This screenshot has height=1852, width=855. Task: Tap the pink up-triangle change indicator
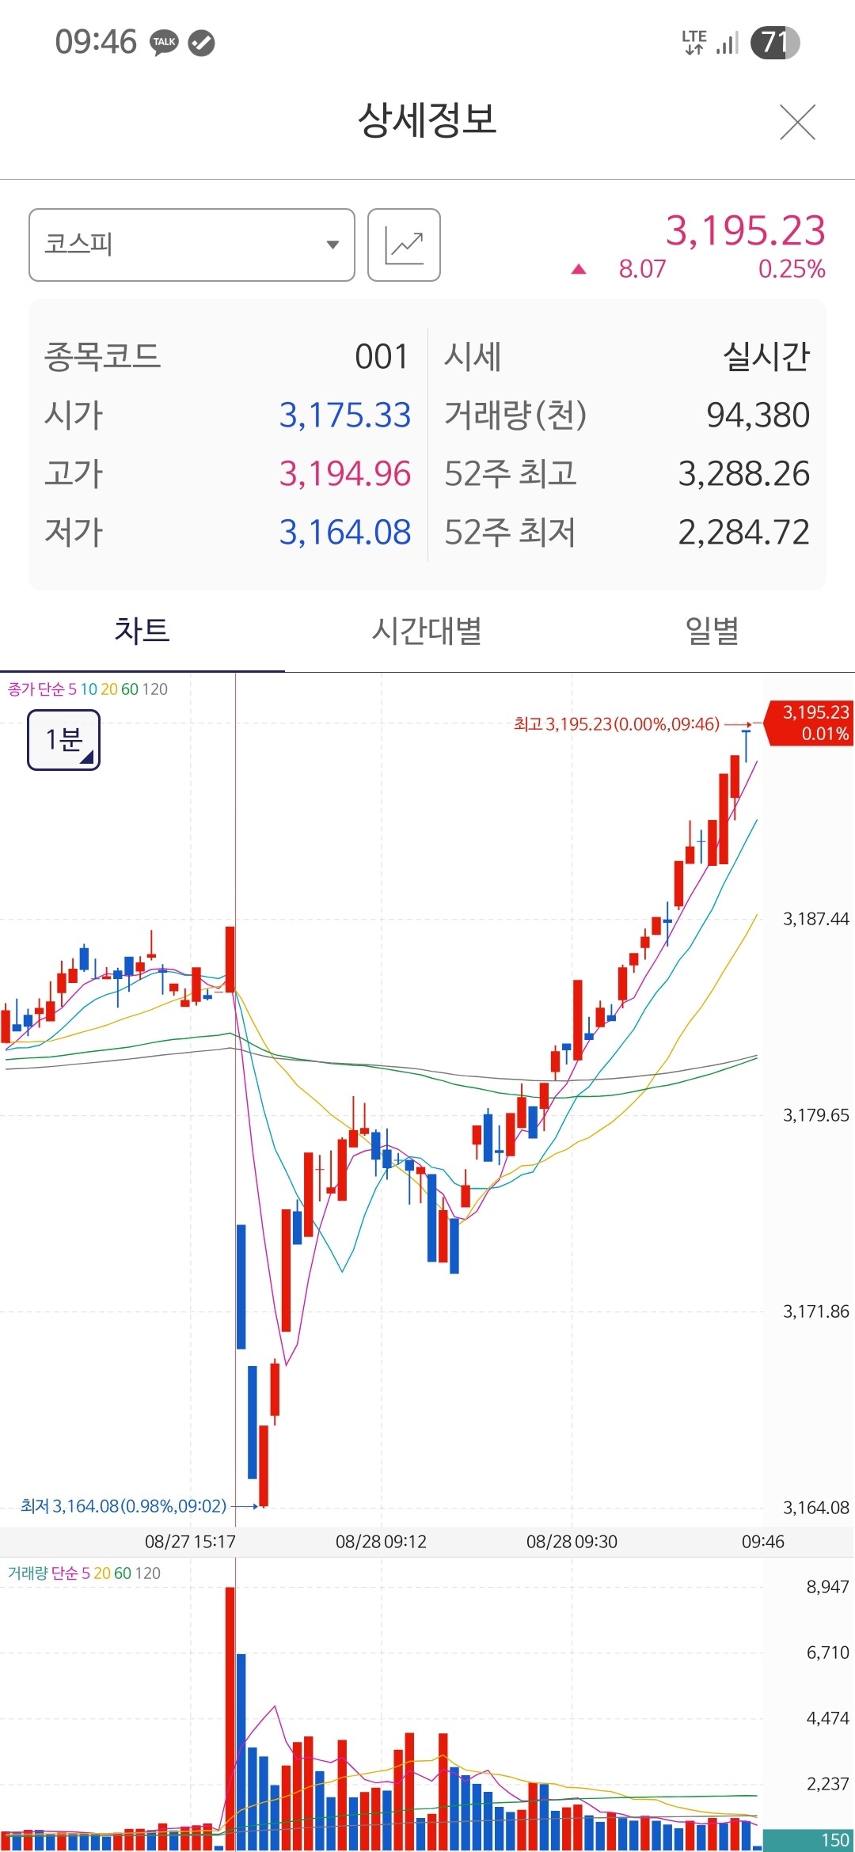(579, 270)
